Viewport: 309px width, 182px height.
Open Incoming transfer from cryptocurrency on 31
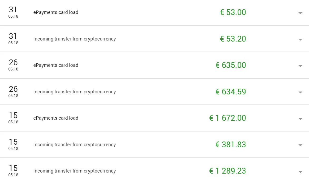coord(75,39)
